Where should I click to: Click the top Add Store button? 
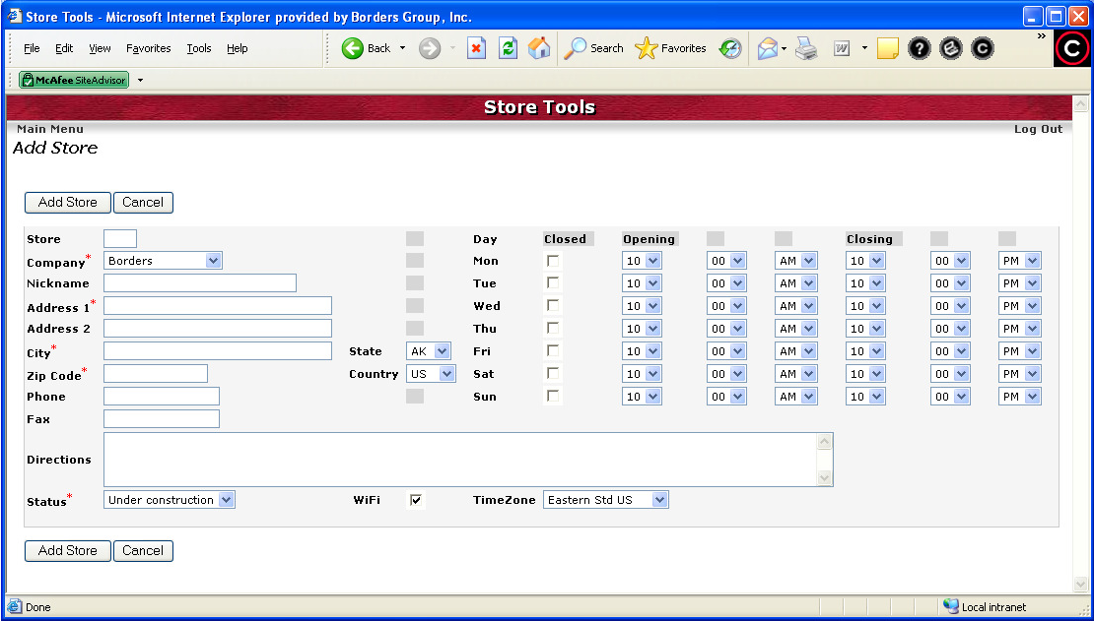pyautogui.click(x=68, y=202)
